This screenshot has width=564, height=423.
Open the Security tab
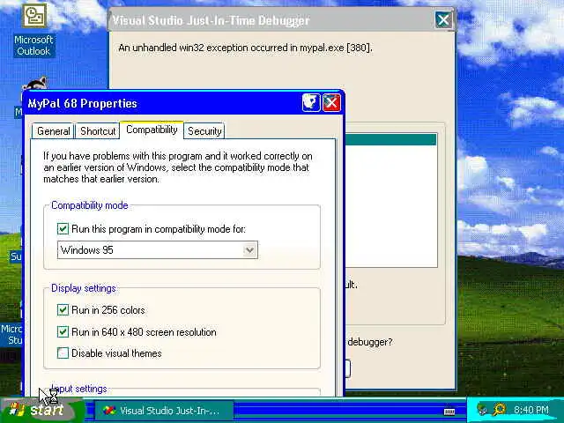coord(204,131)
